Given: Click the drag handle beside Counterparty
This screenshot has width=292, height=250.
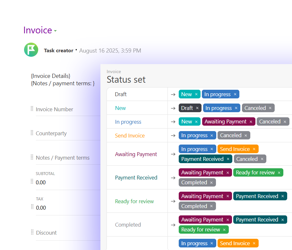Looking at the screenshot, I should point(32,133).
